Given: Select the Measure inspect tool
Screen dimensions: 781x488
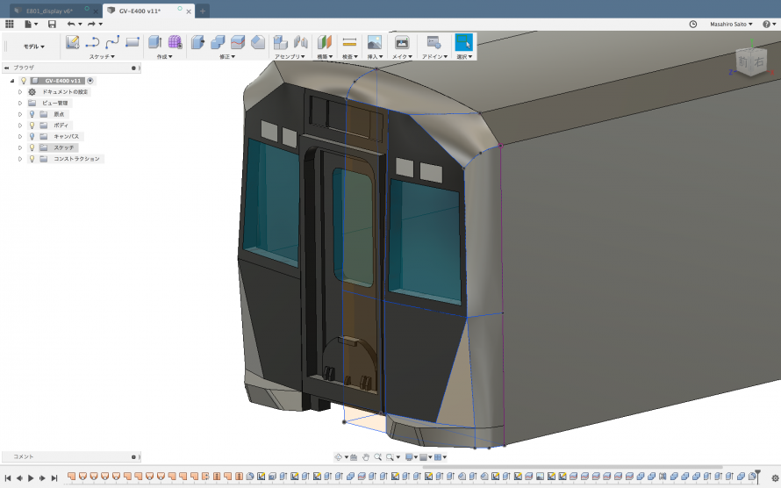Looking at the screenshot, I should [349, 42].
